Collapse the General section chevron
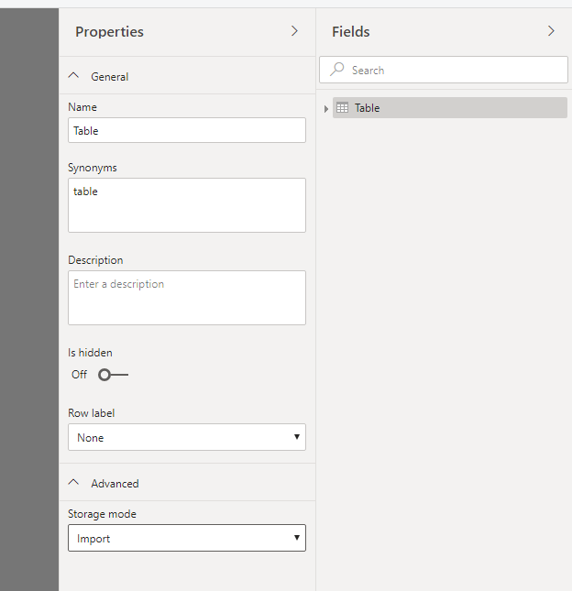 [x=73, y=76]
